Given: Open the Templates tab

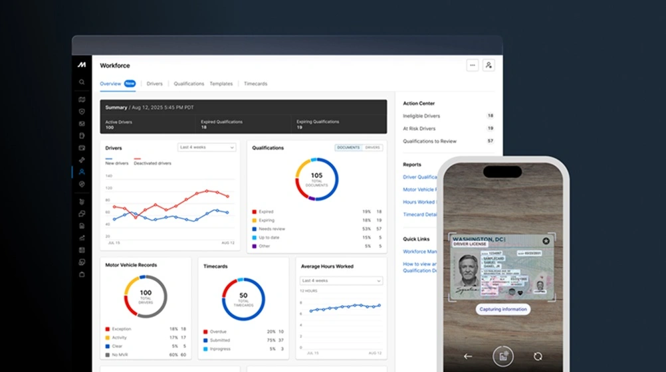Looking at the screenshot, I should 221,84.
